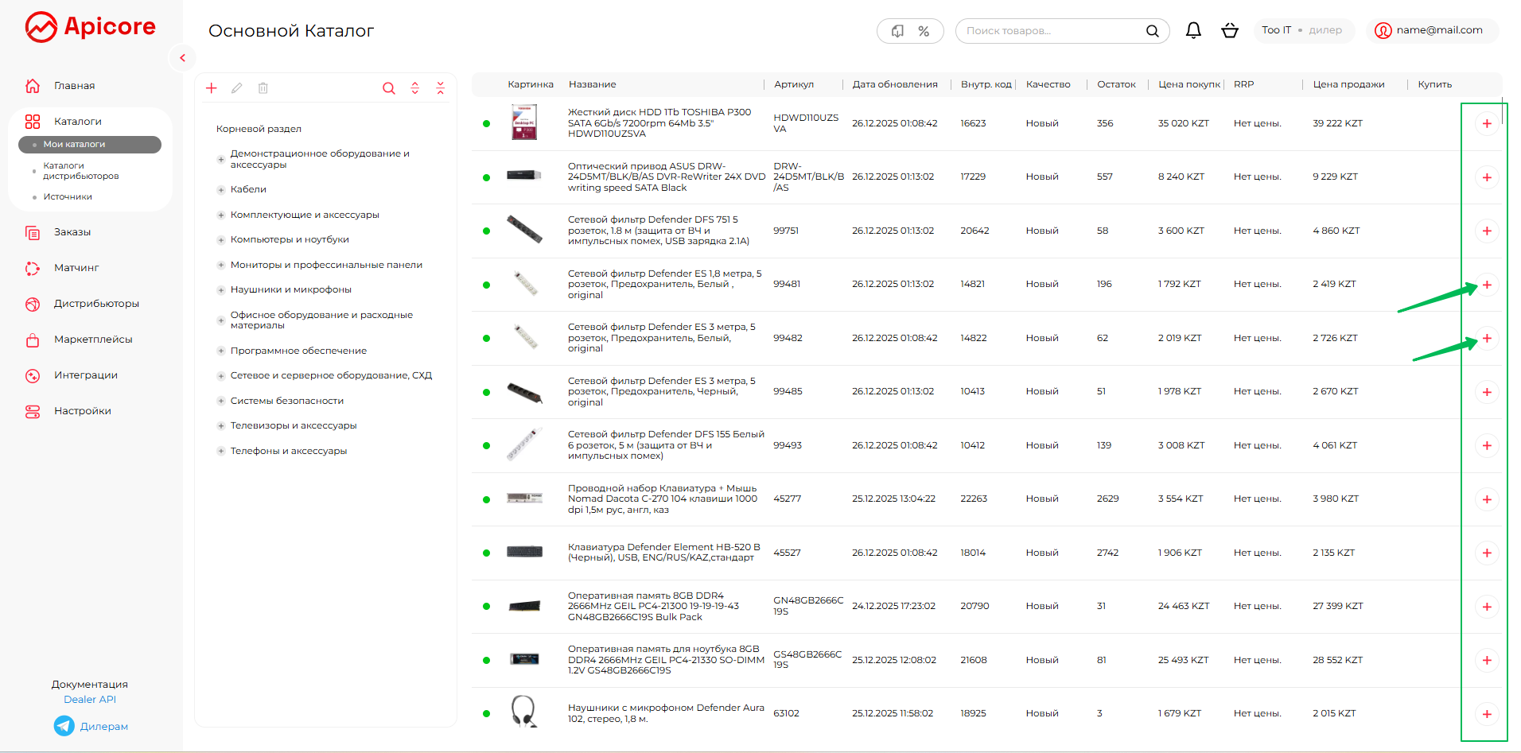1521x753 pixels.
Task: Open the Дилерам Telegram link
Action: (x=103, y=726)
